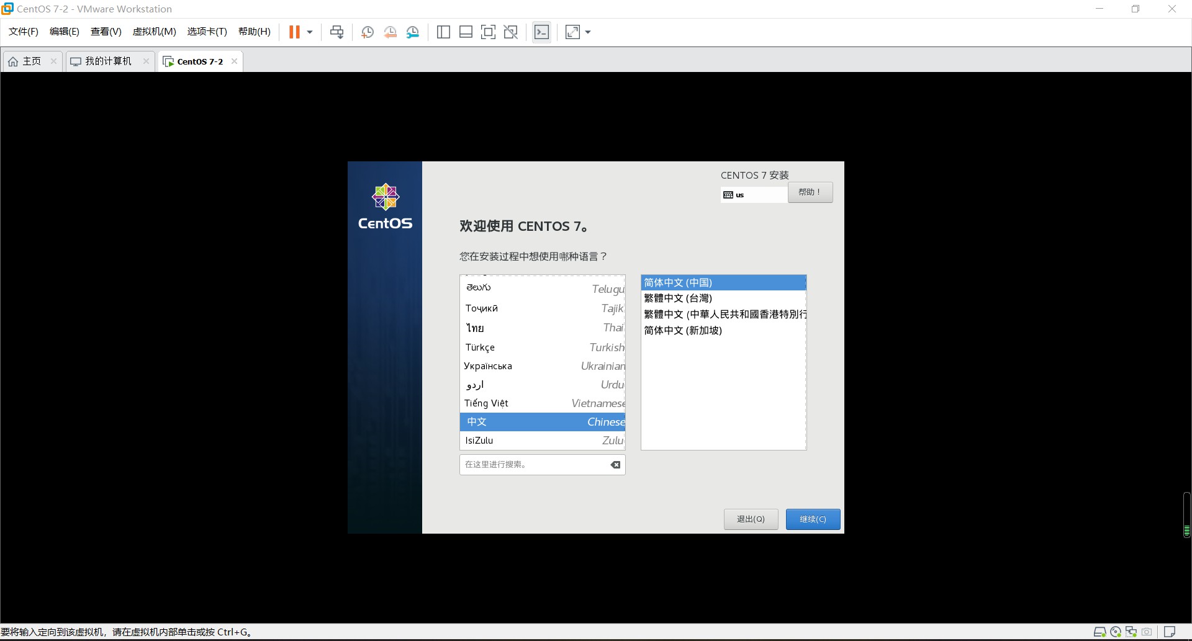This screenshot has height=641, width=1192.
Task: Click the 继续(C) button
Action: (813, 519)
